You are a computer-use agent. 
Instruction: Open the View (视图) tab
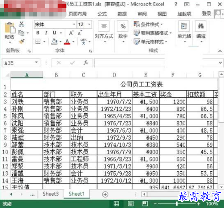(162, 14)
